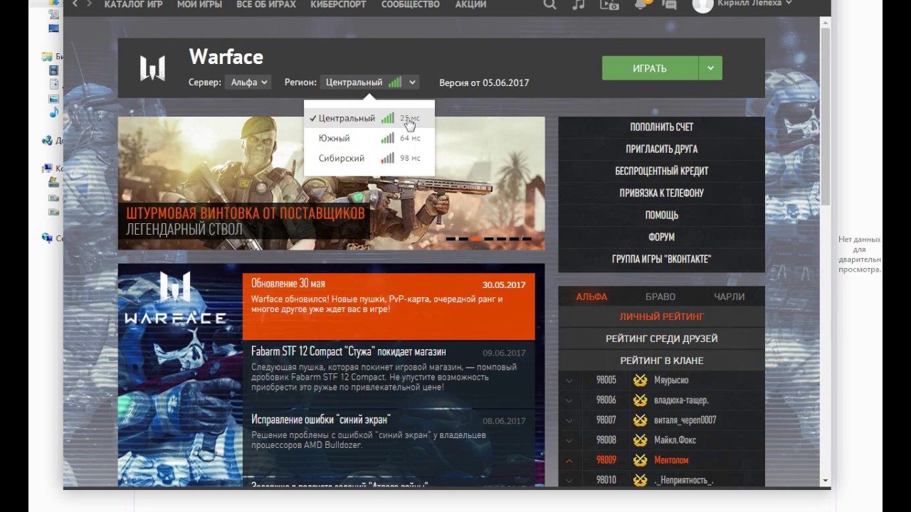
Task: Click Pictures icon in Explorer sidebar
Action: click(x=53, y=99)
